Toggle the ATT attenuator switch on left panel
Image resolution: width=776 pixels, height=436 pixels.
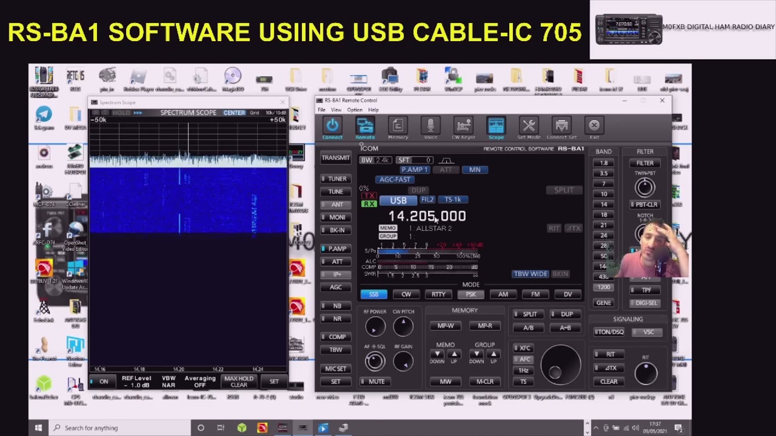tap(335, 262)
